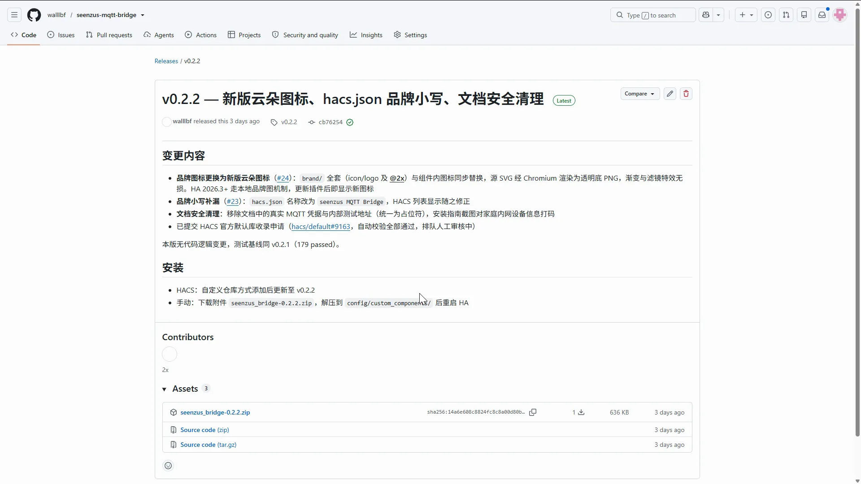Open walllbf author profile link
The image size is (861, 484).
click(x=182, y=121)
